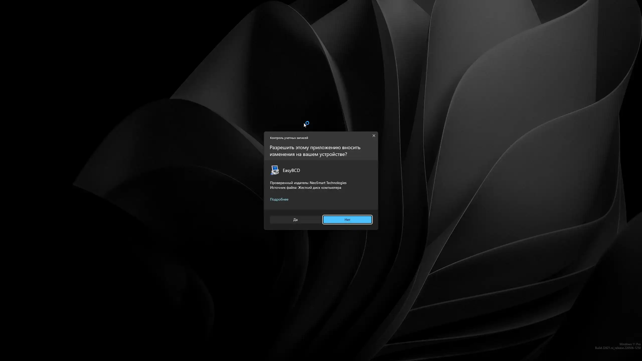Click the Build 22621 watermark line
The width and height of the screenshot is (642, 361).
[x=618, y=348]
